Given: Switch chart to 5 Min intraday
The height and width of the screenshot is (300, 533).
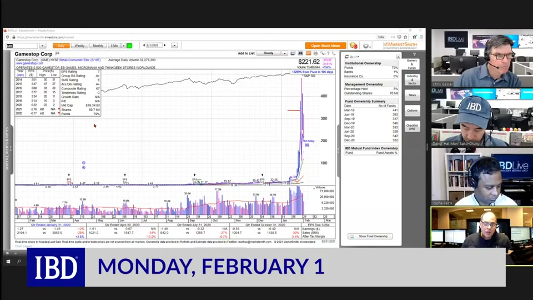Looking at the screenshot, I should pos(114,46).
